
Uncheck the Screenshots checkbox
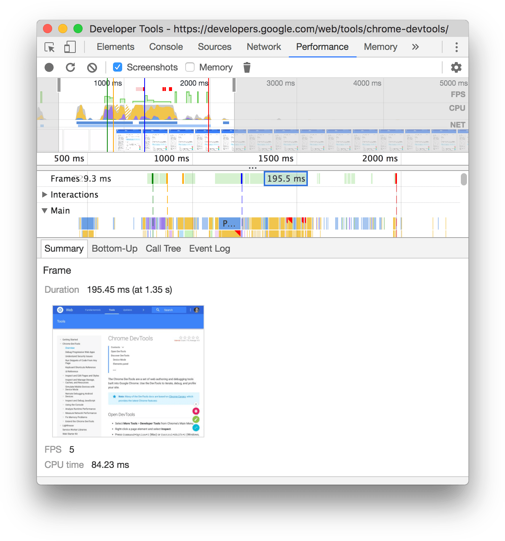[x=118, y=67]
